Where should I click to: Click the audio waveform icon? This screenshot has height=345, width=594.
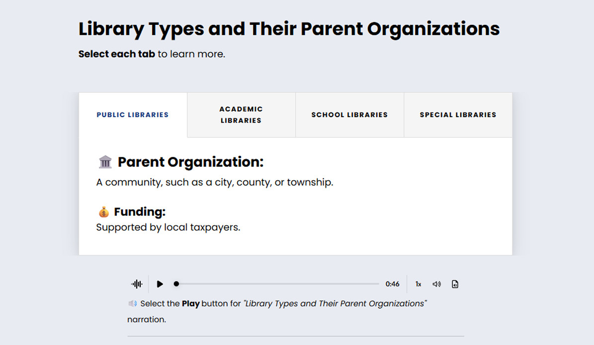tap(137, 284)
